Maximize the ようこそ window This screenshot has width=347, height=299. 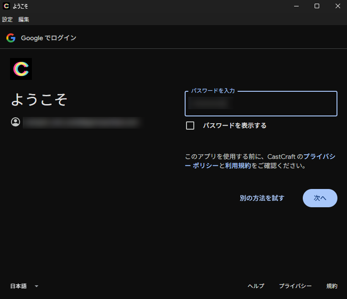point(317,6)
